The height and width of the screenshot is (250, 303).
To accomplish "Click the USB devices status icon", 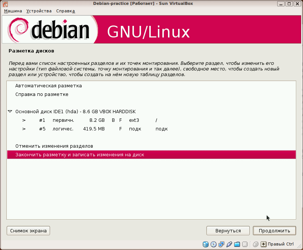I will (x=229, y=244).
